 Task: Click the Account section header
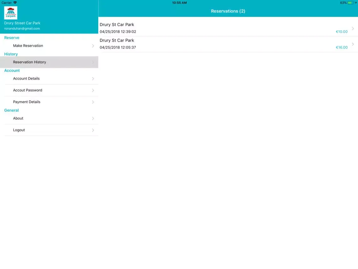pyautogui.click(x=12, y=70)
